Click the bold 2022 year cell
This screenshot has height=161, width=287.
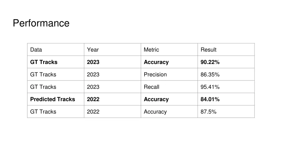[x=112, y=99]
